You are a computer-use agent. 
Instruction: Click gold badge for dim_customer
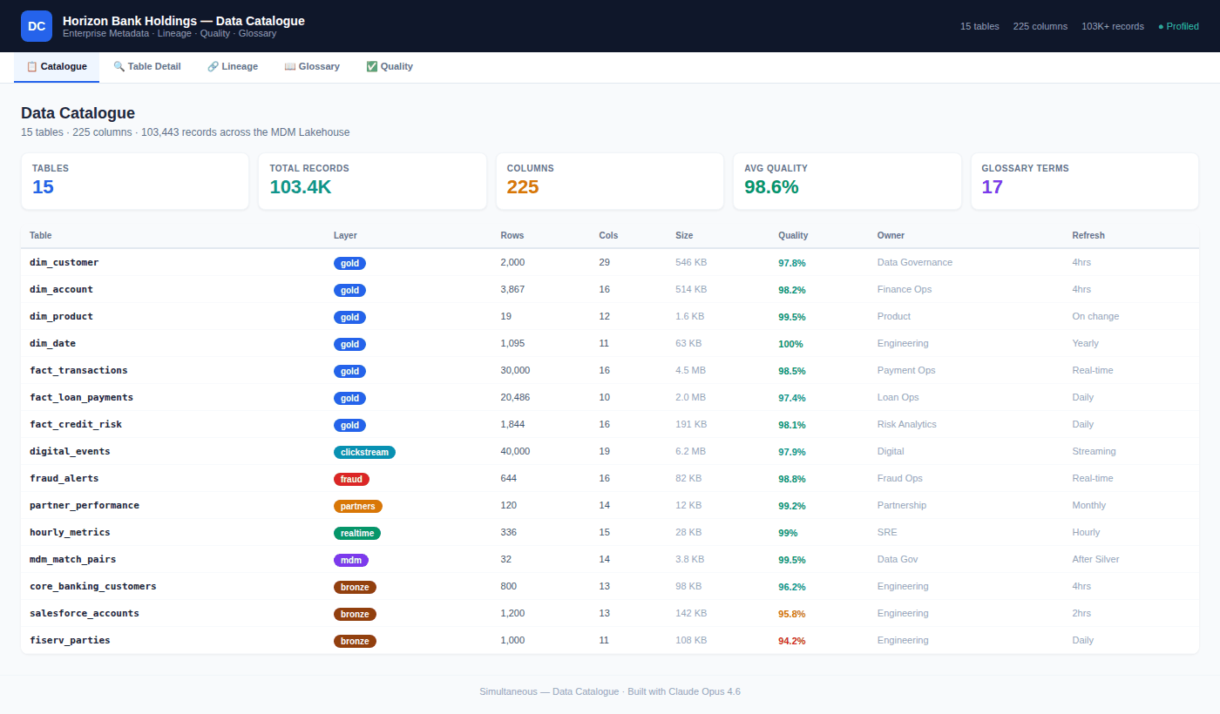[x=349, y=264]
